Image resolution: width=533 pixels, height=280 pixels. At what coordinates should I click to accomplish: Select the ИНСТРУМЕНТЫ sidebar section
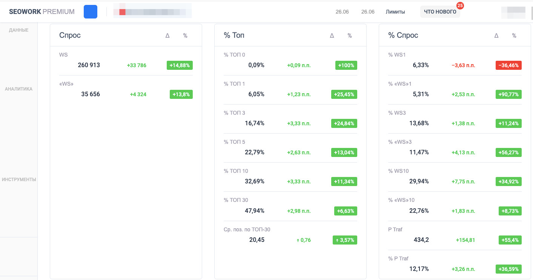19,180
